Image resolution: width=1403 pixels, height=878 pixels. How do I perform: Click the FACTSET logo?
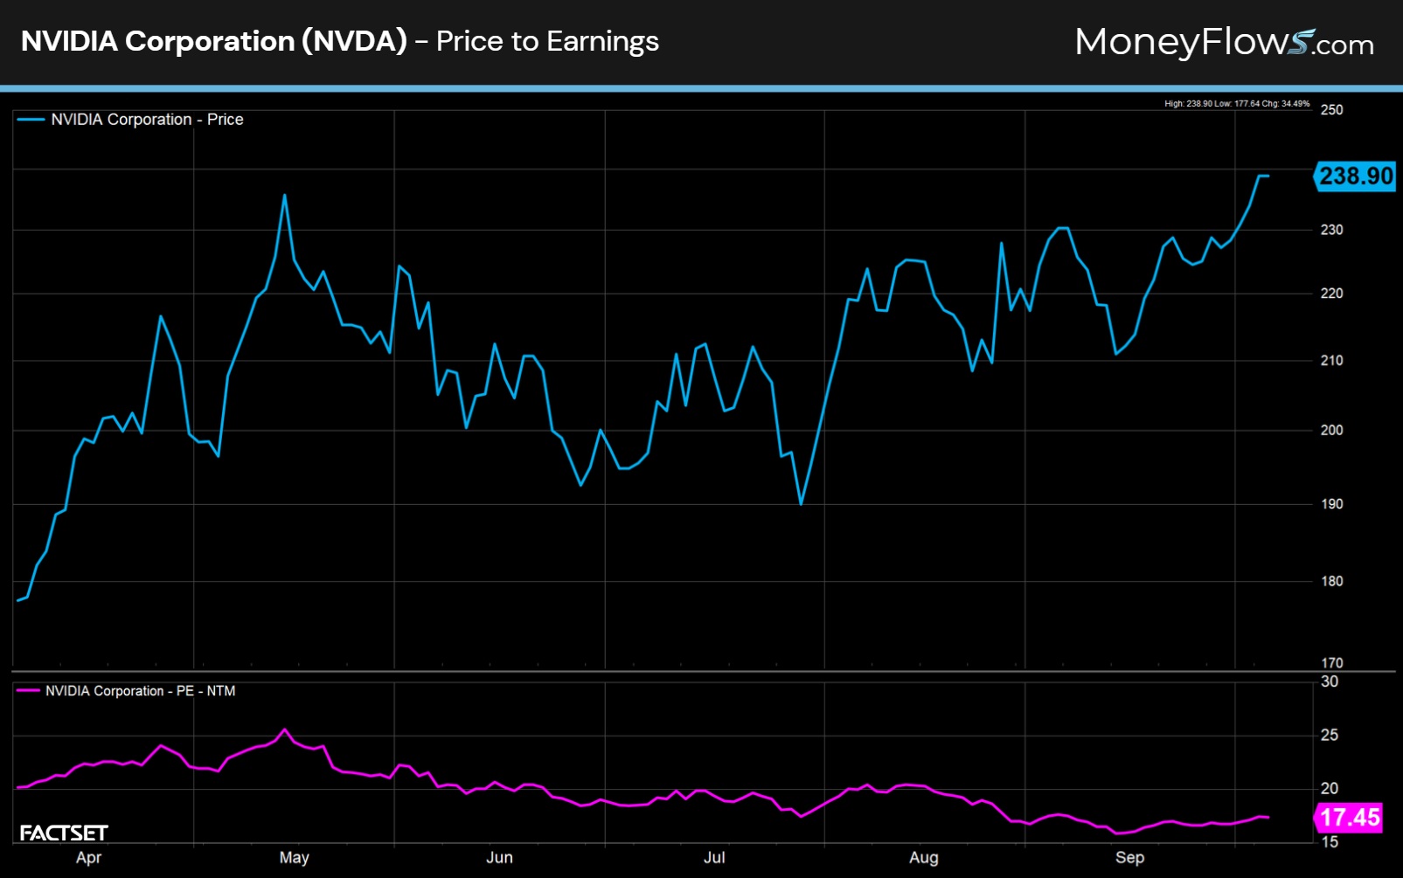[64, 833]
